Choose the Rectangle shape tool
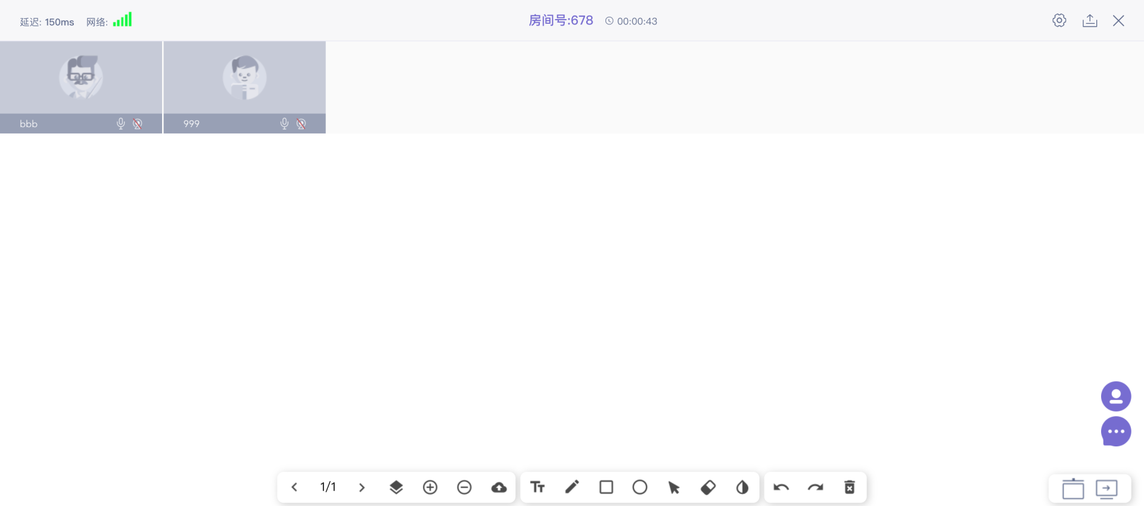The width and height of the screenshot is (1144, 506). tap(606, 488)
